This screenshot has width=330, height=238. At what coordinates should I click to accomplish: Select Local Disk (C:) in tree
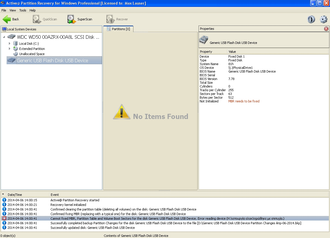[29, 43]
